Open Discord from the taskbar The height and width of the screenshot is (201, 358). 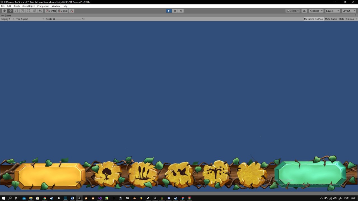169,198
